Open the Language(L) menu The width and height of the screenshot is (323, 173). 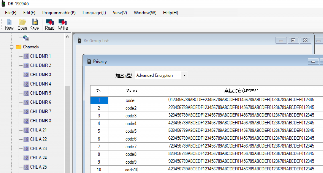point(94,13)
